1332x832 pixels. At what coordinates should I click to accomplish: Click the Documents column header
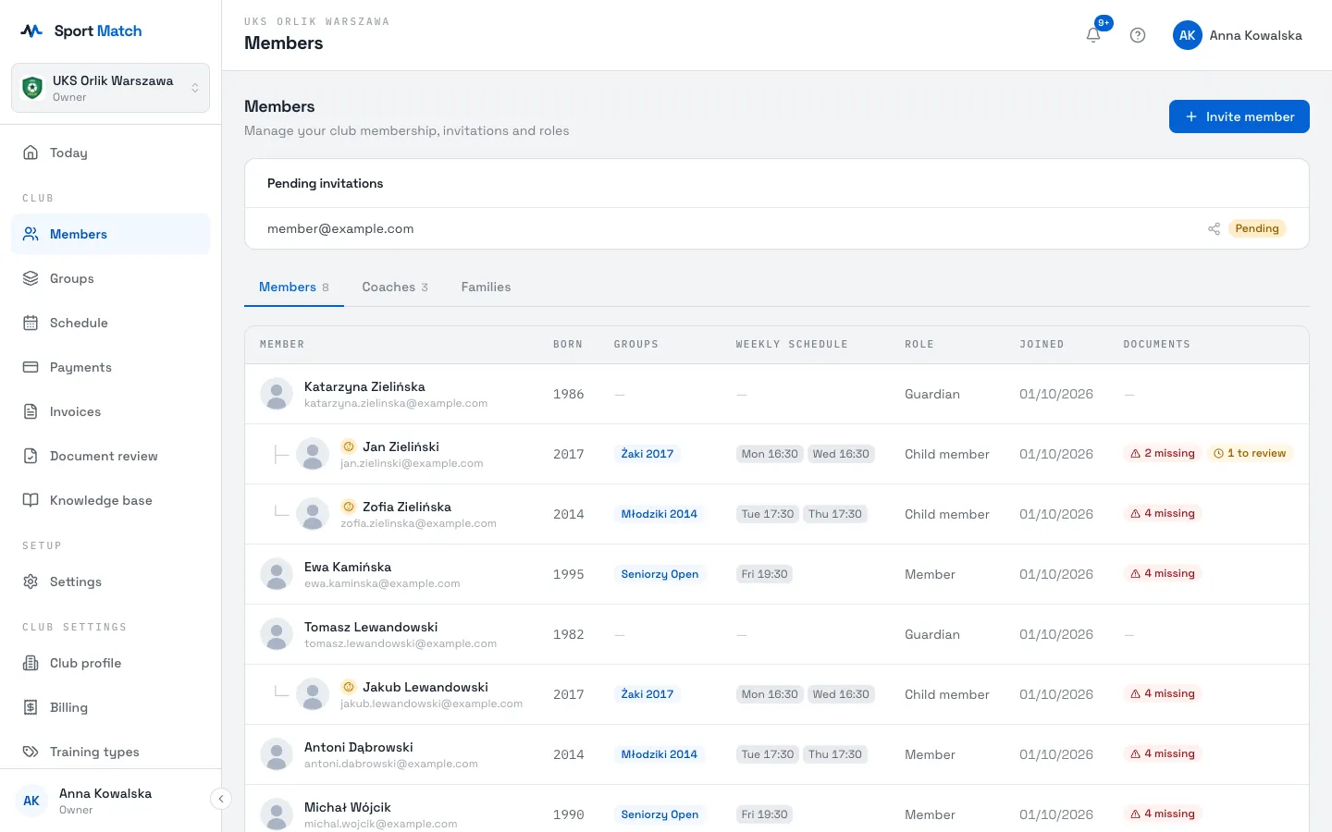click(x=1156, y=344)
